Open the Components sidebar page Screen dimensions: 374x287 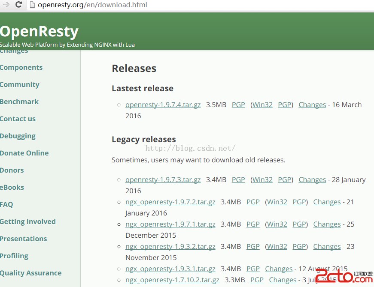(x=21, y=67)
